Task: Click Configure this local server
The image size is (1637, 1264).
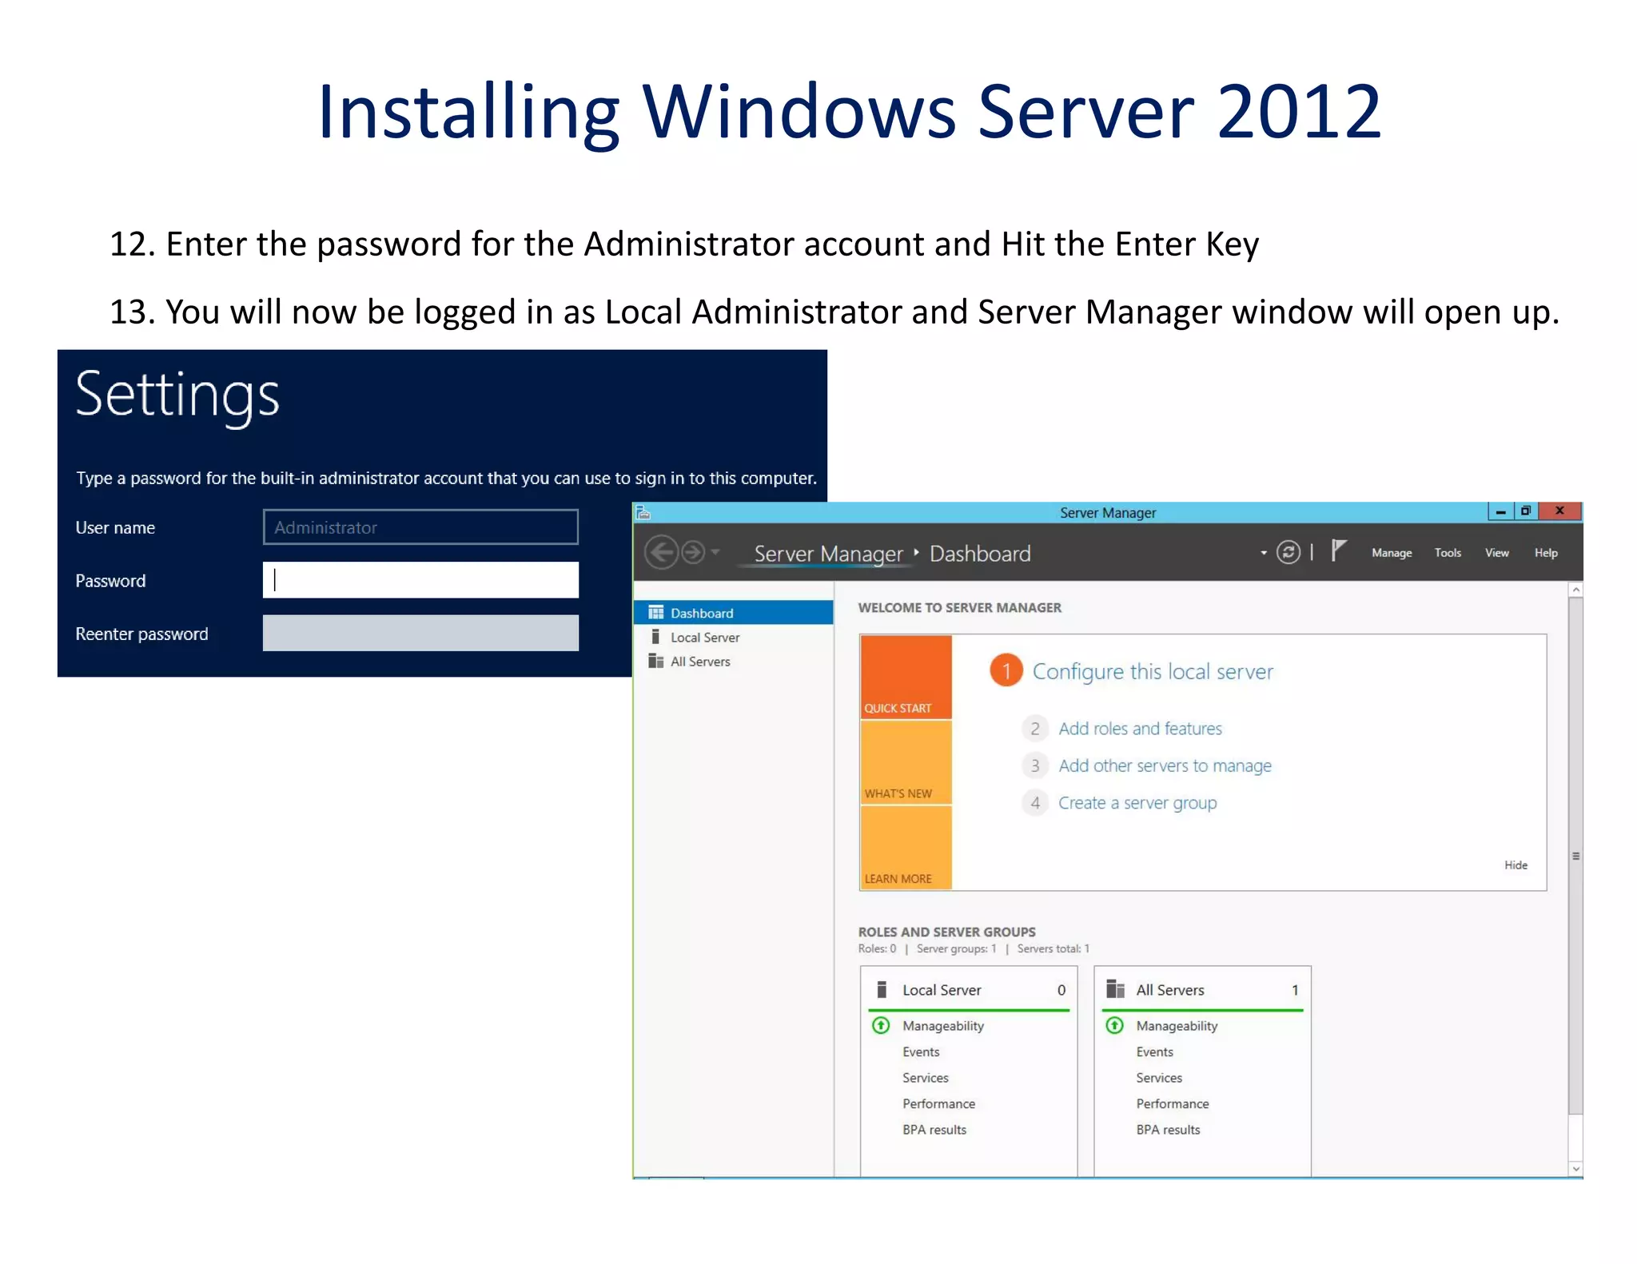Action: 1153,671
